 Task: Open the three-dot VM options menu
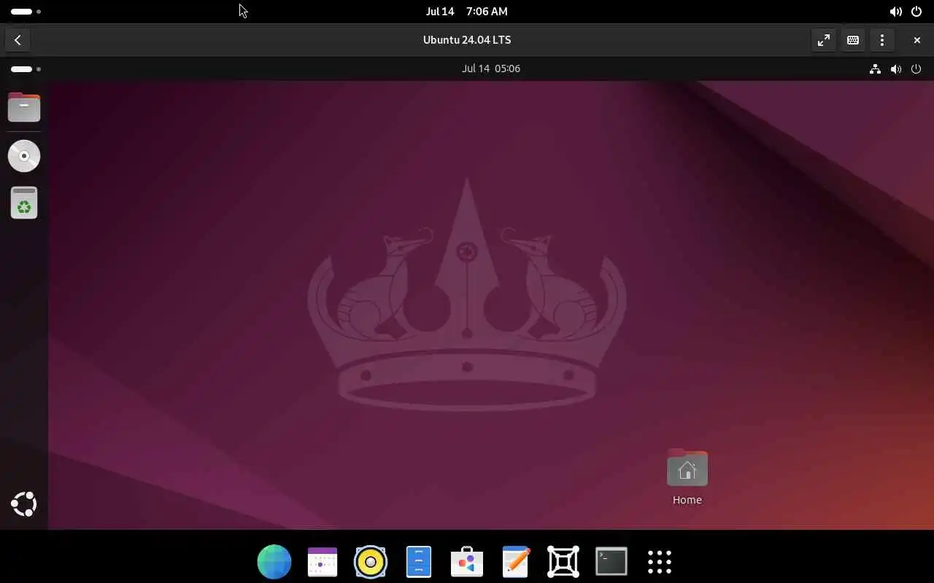click(x=882, y=40)
